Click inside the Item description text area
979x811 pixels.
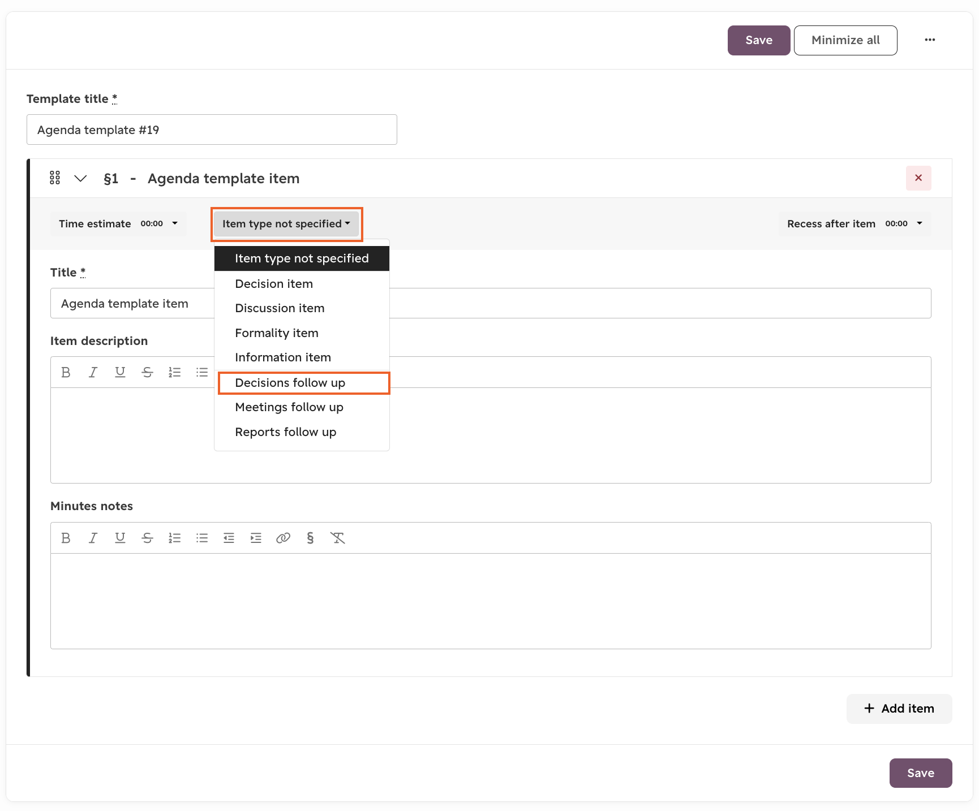491,435
